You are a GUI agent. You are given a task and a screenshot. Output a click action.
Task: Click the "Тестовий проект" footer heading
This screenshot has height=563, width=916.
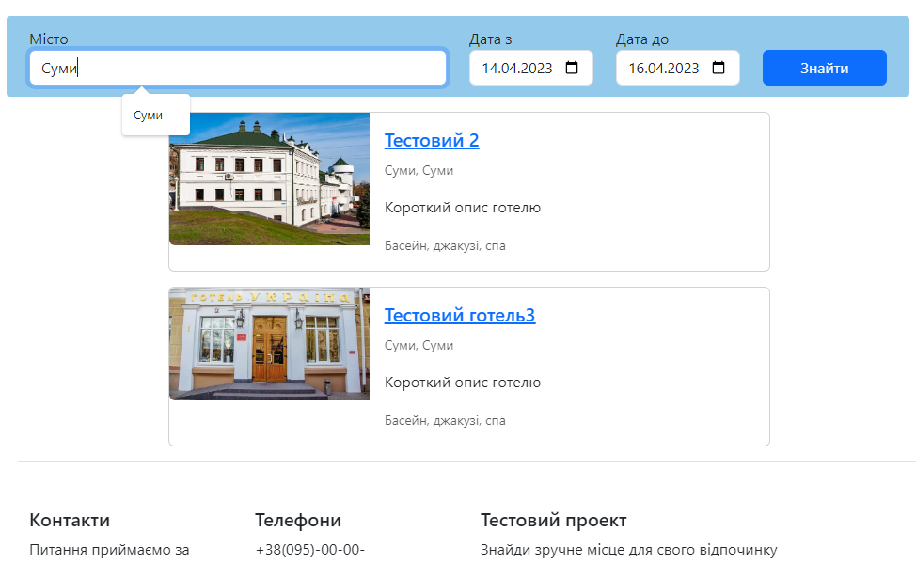[x=553, y=520]
